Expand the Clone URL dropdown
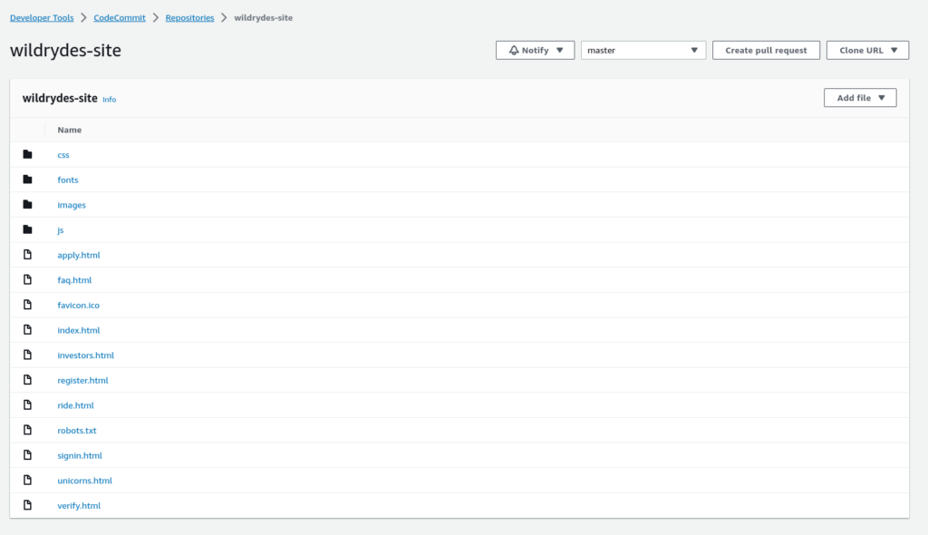 (x=867, y=51)
